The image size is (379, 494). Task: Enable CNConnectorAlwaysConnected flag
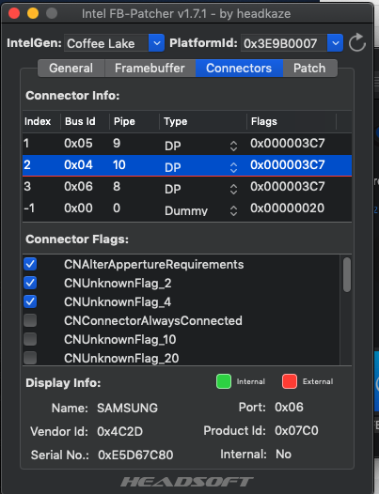coord(30,320)
